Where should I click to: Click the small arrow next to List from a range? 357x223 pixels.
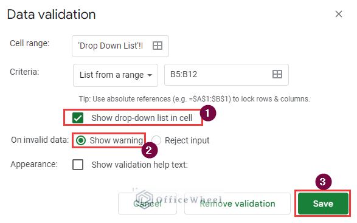[150, 75]
